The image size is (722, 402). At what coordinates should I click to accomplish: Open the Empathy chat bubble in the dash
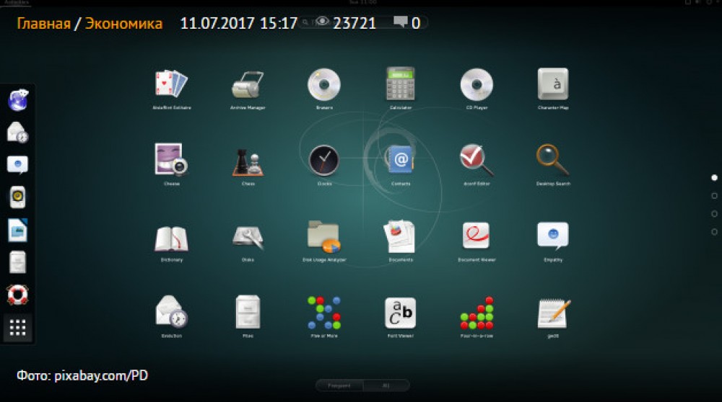tap(17, 164)
